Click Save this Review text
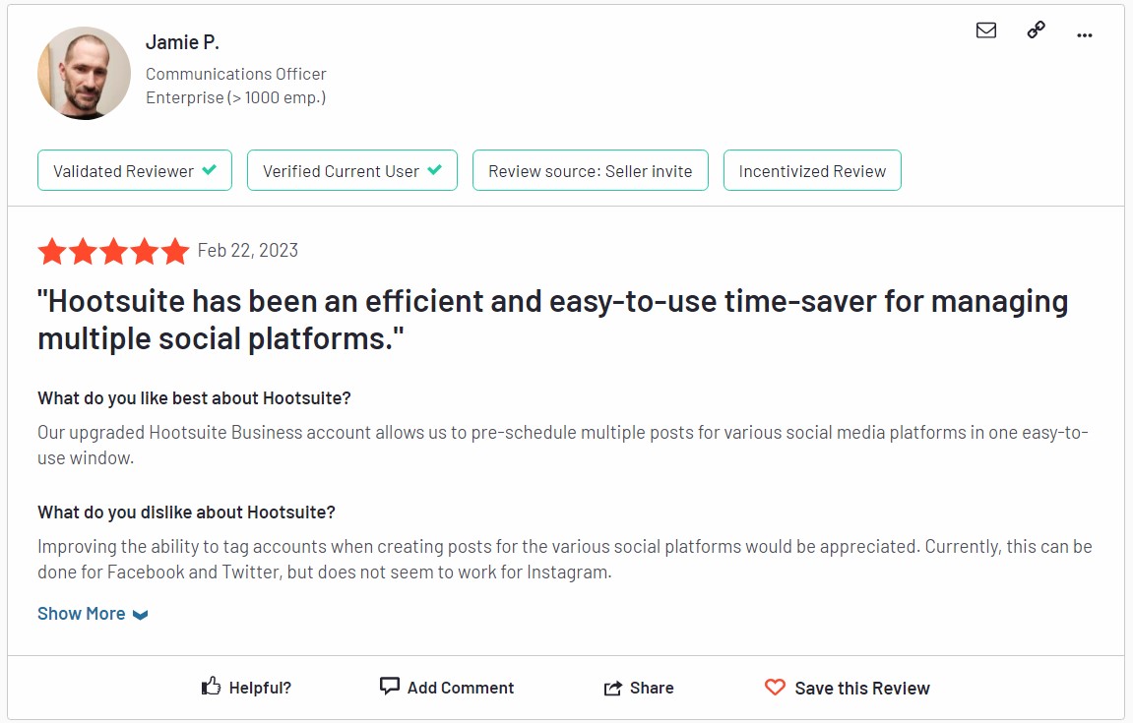The width and height of the screenshot is (1133, 723). 862,689
